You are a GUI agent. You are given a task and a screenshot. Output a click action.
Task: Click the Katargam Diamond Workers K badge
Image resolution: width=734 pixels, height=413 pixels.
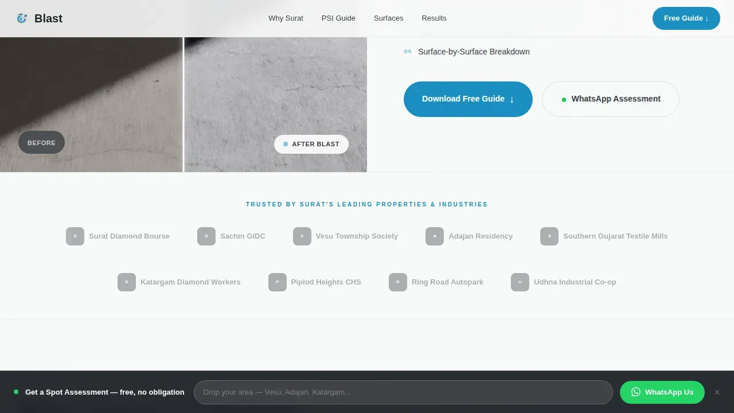(127, 282)
